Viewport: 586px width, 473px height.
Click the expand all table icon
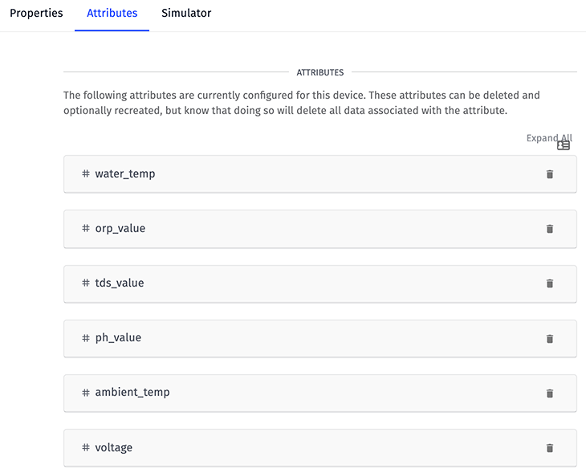click(x=564, y=145)
